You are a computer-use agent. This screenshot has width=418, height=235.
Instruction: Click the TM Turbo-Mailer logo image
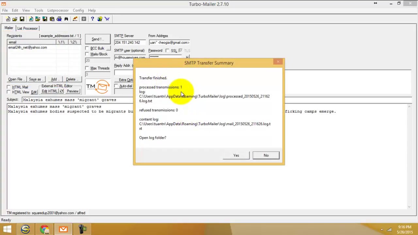click(98, 87)
